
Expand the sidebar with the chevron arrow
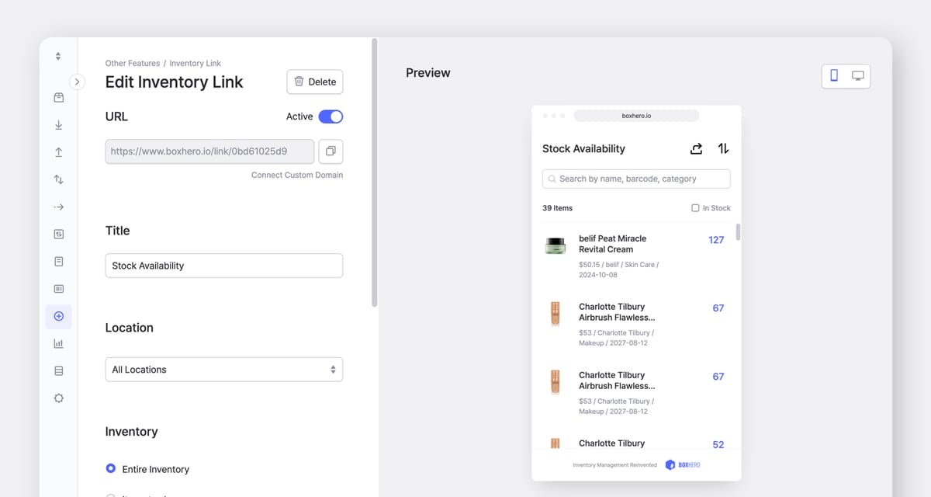(76, 81)
